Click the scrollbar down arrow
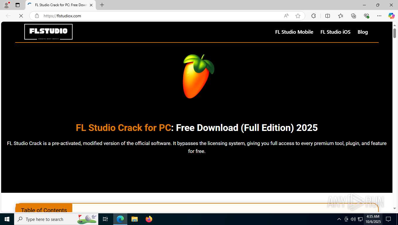Screen dimensions: 398x225 [x=394, y=208]
